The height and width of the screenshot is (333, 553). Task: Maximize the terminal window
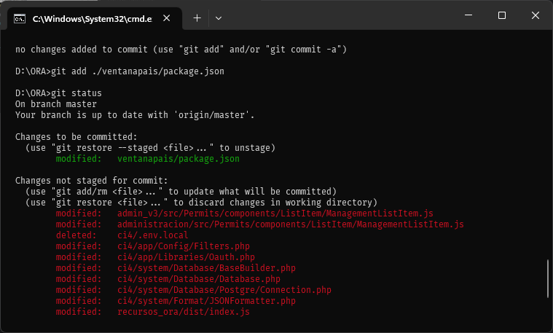(x=502, y=15)
